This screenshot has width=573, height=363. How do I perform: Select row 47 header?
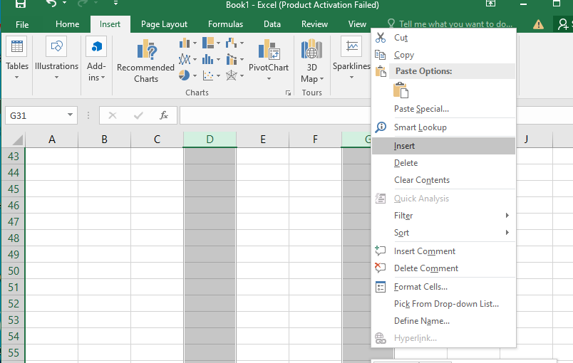(13, 222)
